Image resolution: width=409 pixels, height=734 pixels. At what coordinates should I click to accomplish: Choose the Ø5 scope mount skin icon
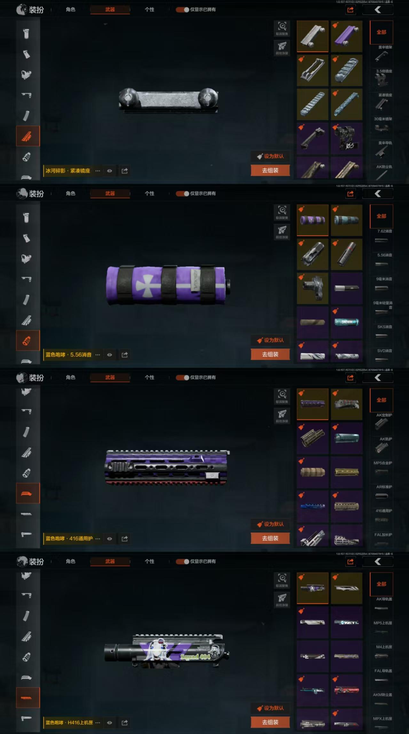click(347, 138)
